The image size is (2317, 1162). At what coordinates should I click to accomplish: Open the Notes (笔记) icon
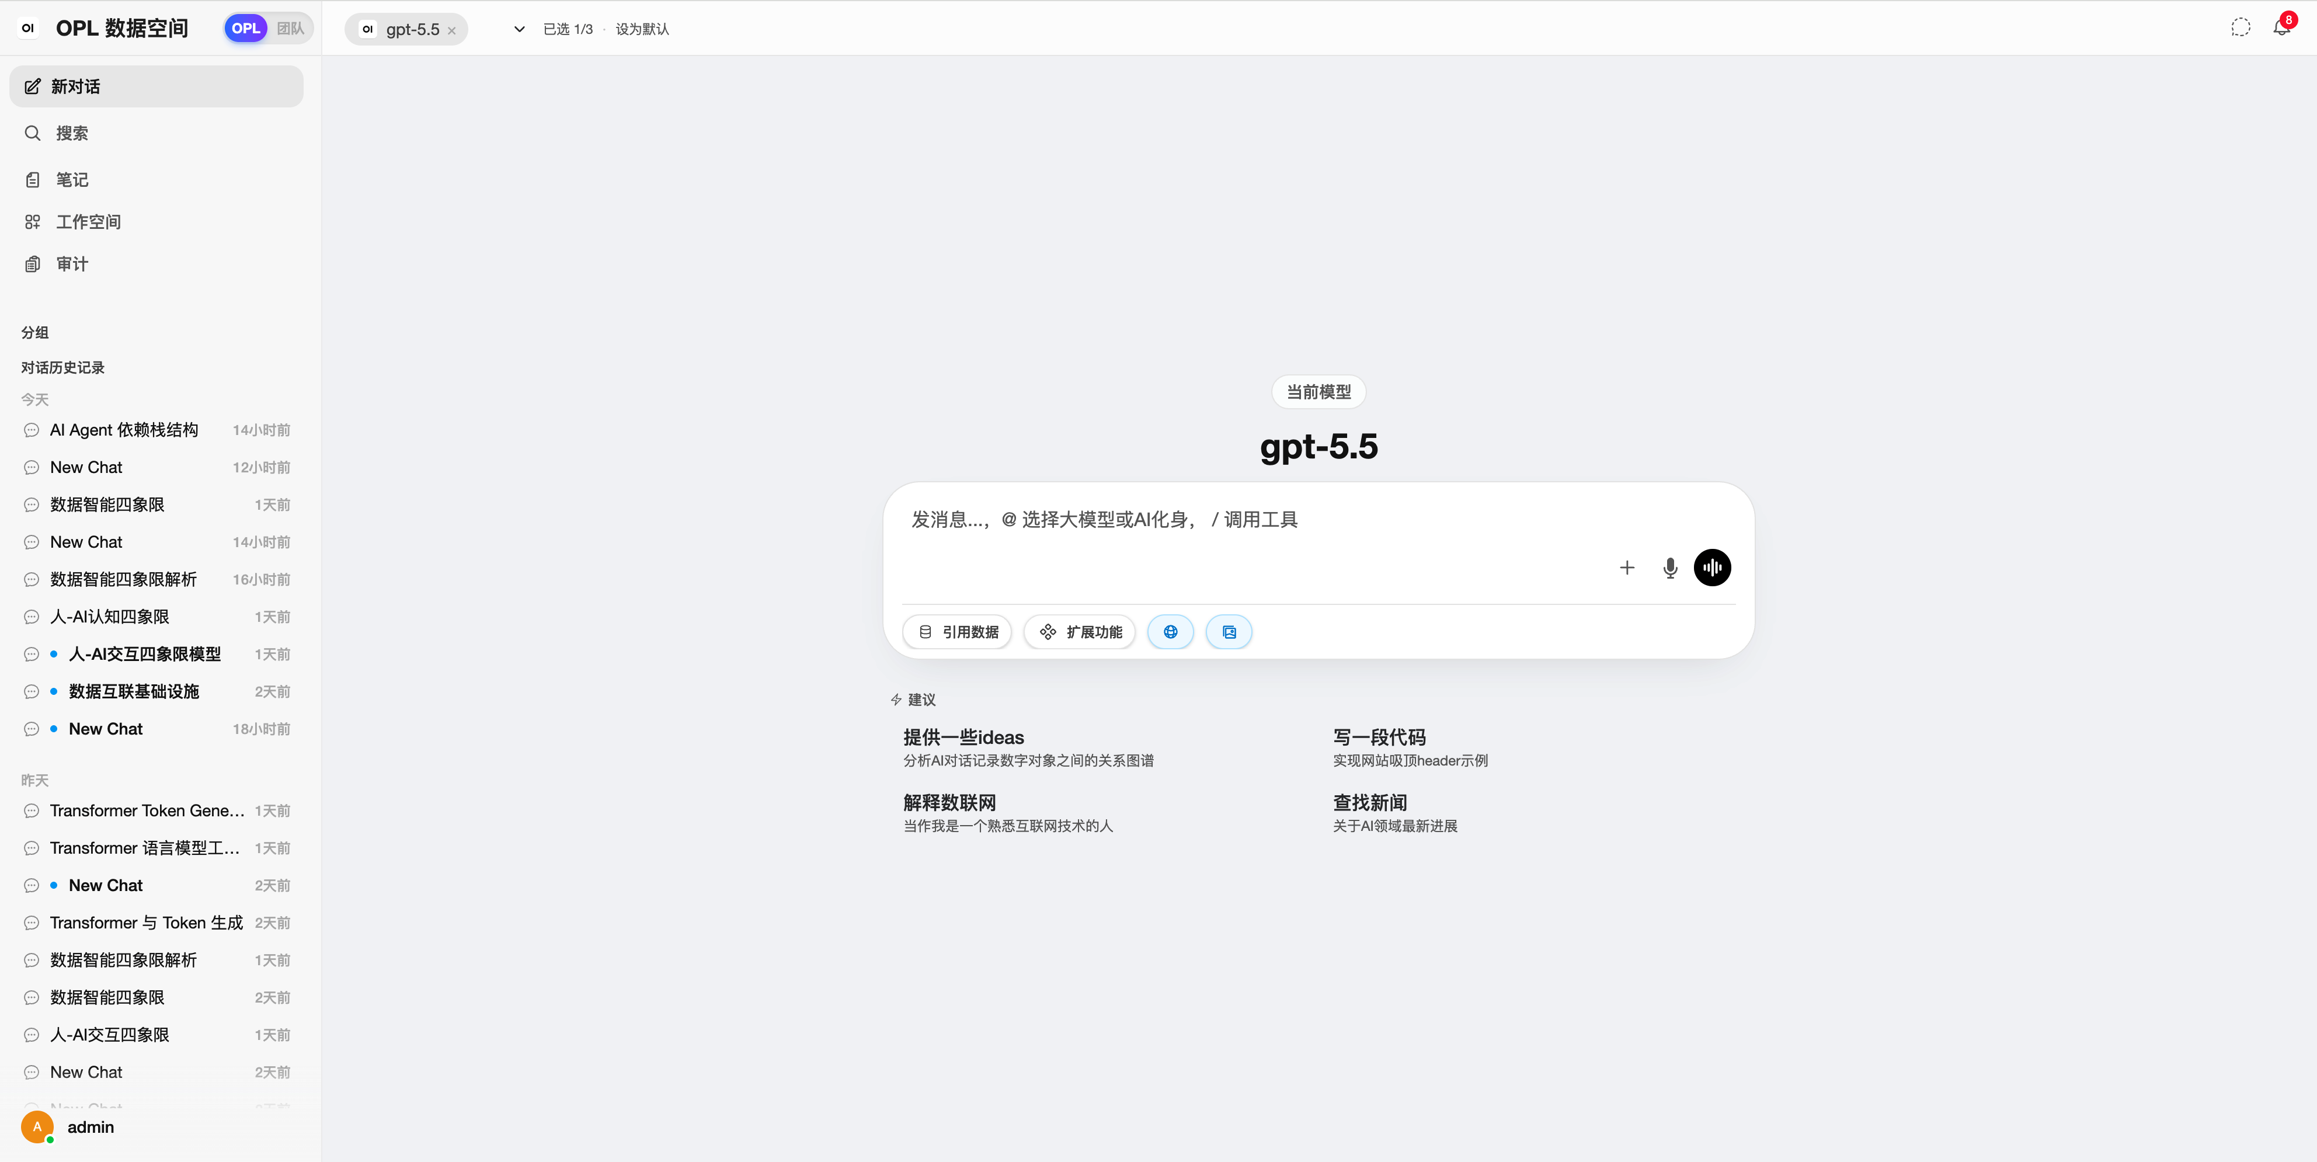coord(32,180)
